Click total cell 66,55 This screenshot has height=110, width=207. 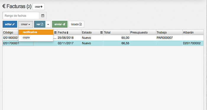117,43
